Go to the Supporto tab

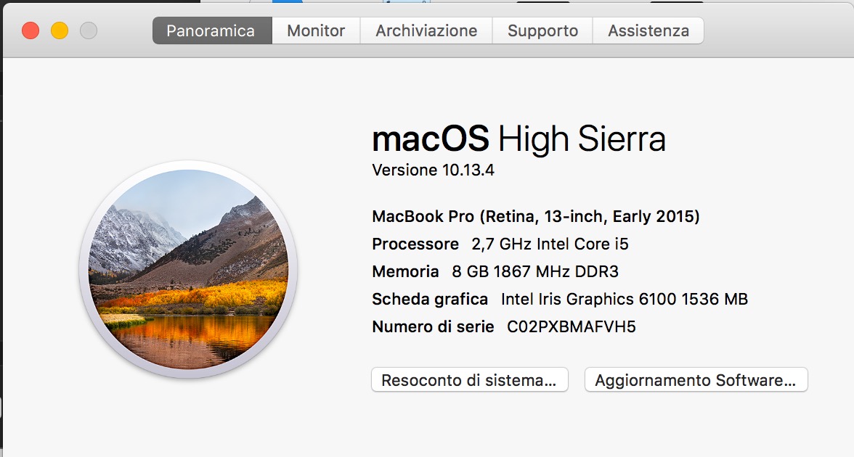pos(542,30)
